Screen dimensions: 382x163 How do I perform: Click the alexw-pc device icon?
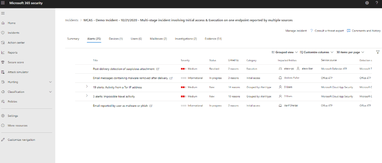click(280, 69)
